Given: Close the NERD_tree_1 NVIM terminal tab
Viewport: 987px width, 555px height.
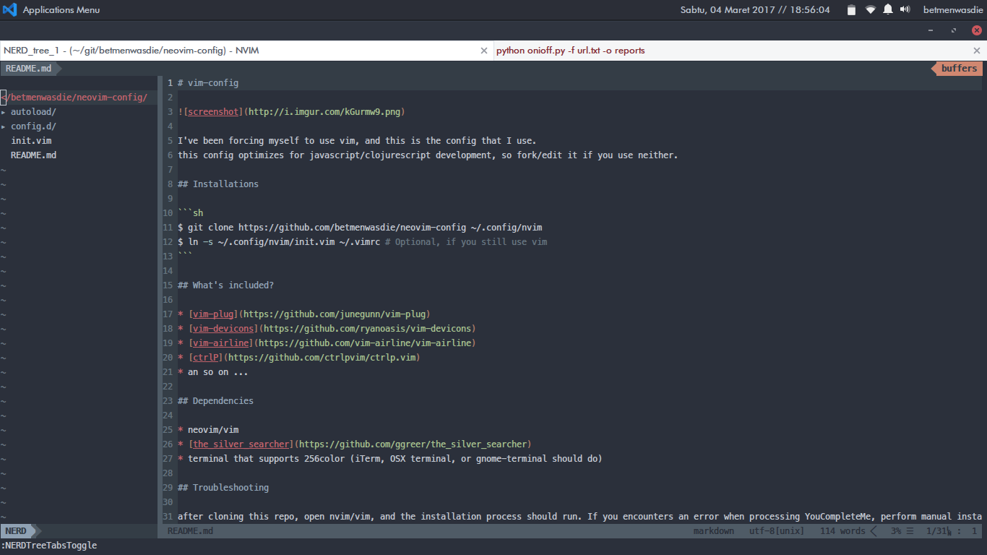Looking at the screenshot, I should coord(485,51).
